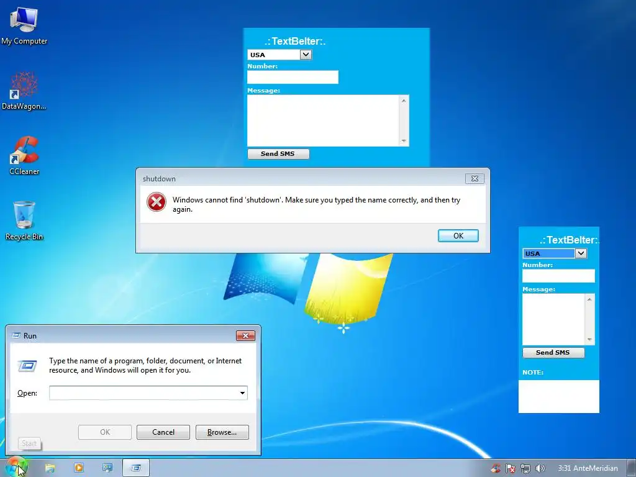
Task: Open the CCleaner tray icon
Action: (496, 468)
